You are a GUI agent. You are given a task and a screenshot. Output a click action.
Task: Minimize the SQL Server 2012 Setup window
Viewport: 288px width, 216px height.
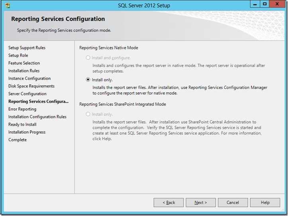click(x=255, y=4)
